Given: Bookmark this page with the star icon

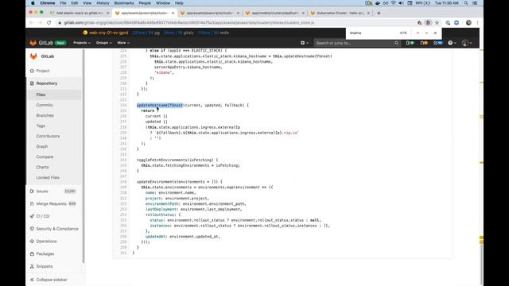Looking at the screenshot, I should [x=437, y=23].
